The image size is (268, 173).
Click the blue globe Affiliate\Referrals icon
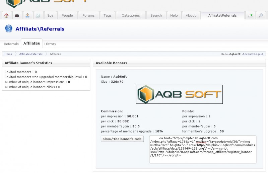[x=9, y=28]
